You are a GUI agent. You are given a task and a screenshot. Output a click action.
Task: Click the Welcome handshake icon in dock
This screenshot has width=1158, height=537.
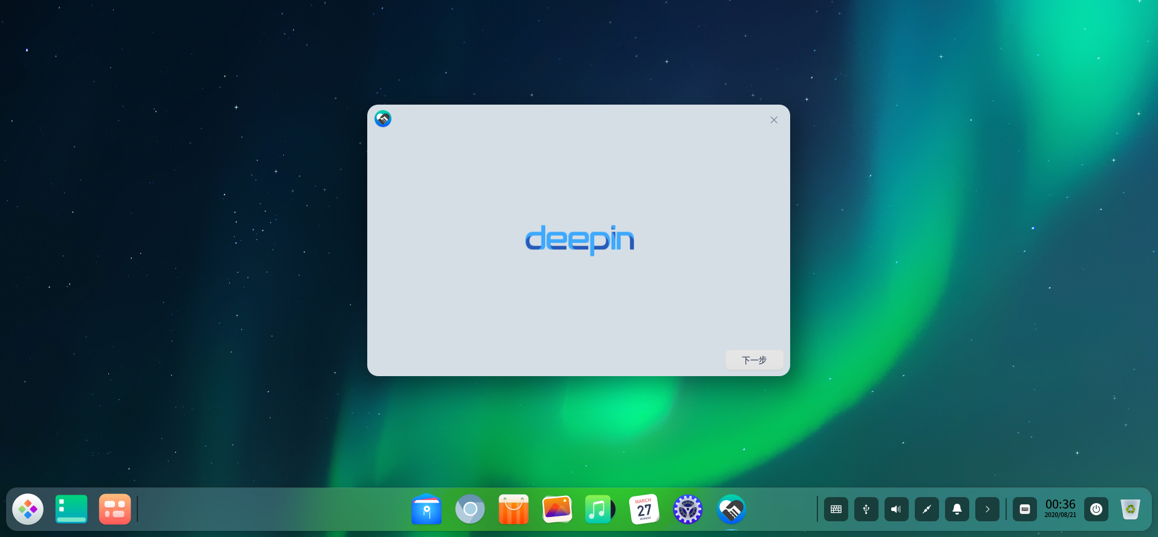731,509
